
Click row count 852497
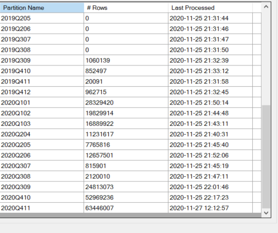pos(96,71)
